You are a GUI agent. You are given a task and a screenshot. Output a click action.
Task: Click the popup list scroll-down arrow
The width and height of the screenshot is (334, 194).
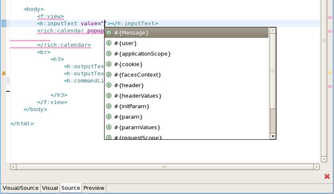coord(273,136)
